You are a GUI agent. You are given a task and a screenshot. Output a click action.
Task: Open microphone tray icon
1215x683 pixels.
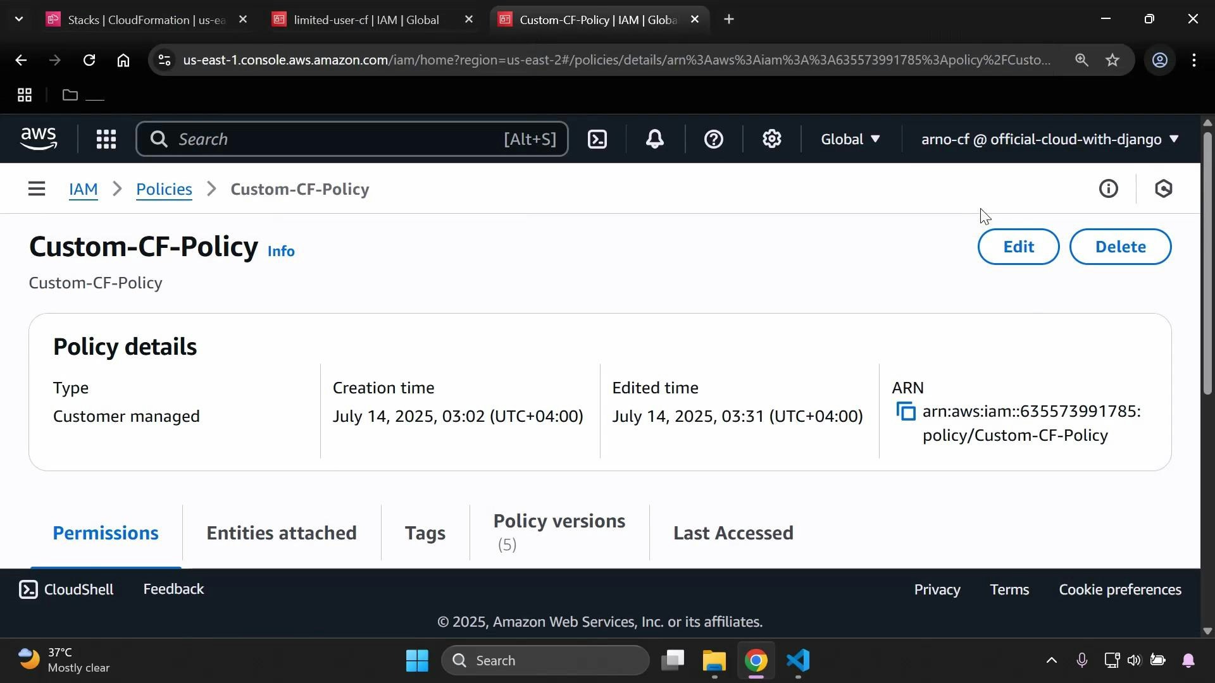[1081, 661]
